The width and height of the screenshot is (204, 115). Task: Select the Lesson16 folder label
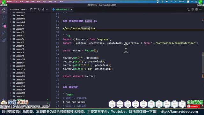point(20,46)
